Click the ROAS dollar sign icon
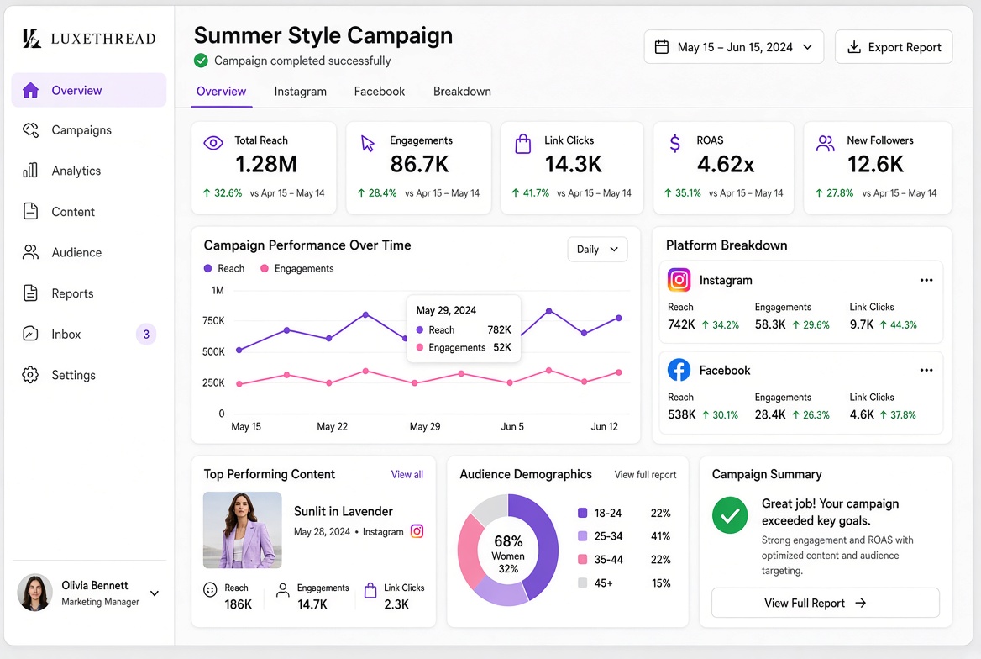Viewport: 981px width, 659px height. pos(675,144)
